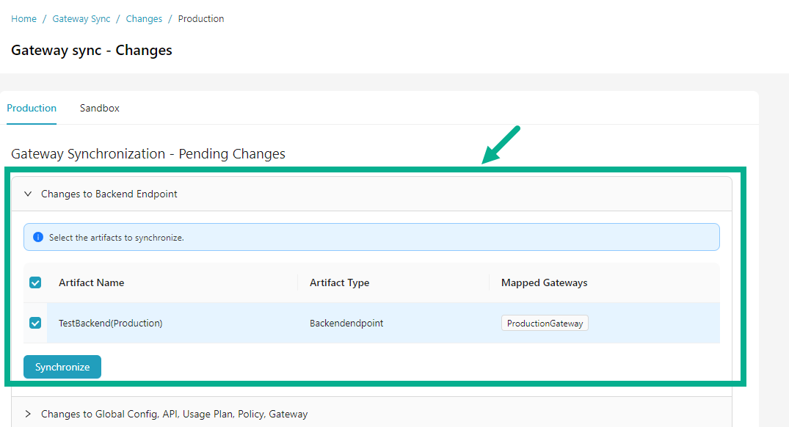This screenshot has height=427, width=789.
Task: Click the Artifact Name column header
Action: [92, 282]
